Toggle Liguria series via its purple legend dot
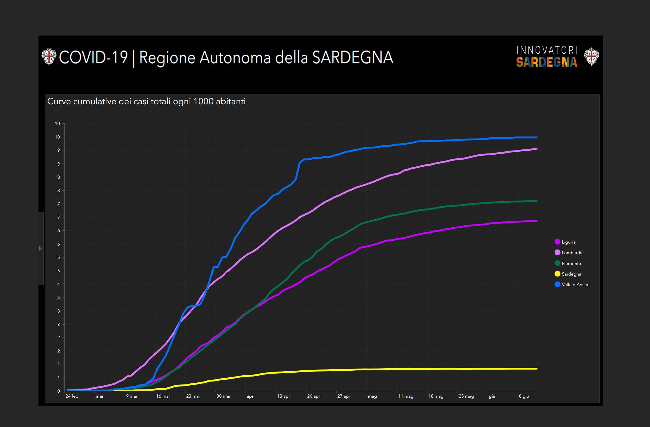Viewport: 650px width, 427px height. pos(557,242)
